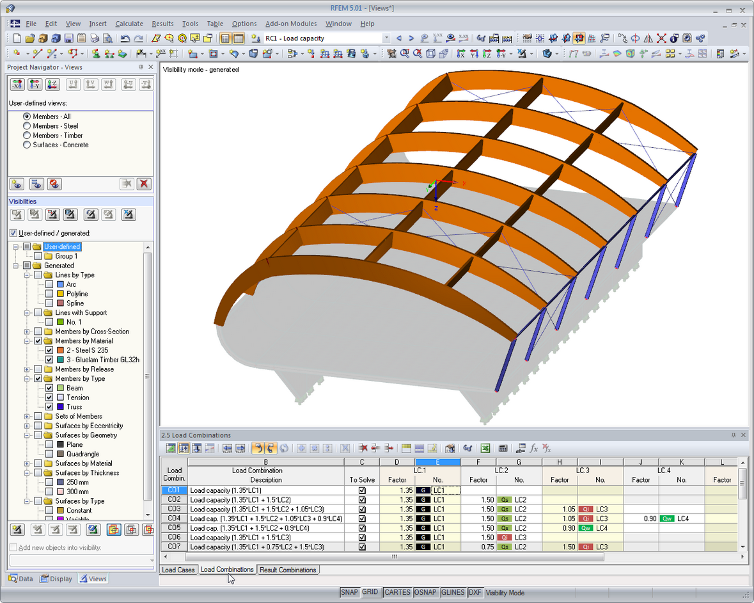Collapse the Lines by Type folder
The width and height of the screenshot is (754, 603).
[x=27, y=275]
